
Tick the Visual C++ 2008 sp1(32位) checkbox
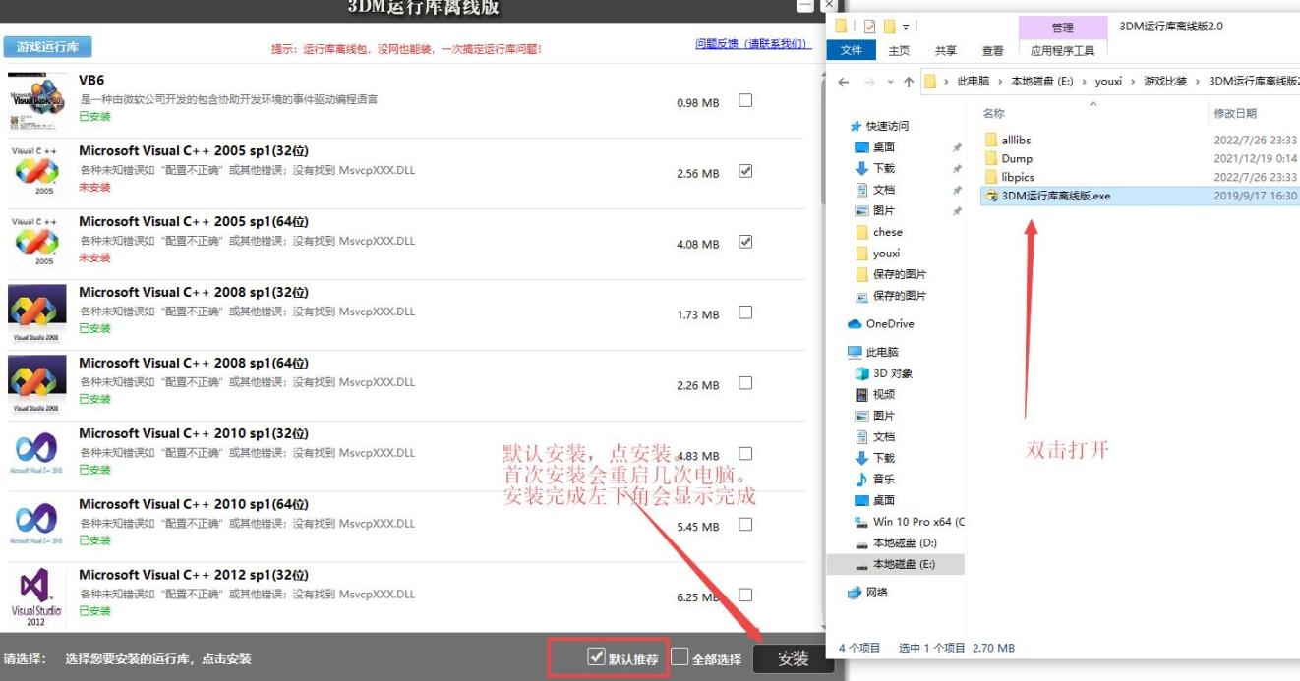[745, 312]
